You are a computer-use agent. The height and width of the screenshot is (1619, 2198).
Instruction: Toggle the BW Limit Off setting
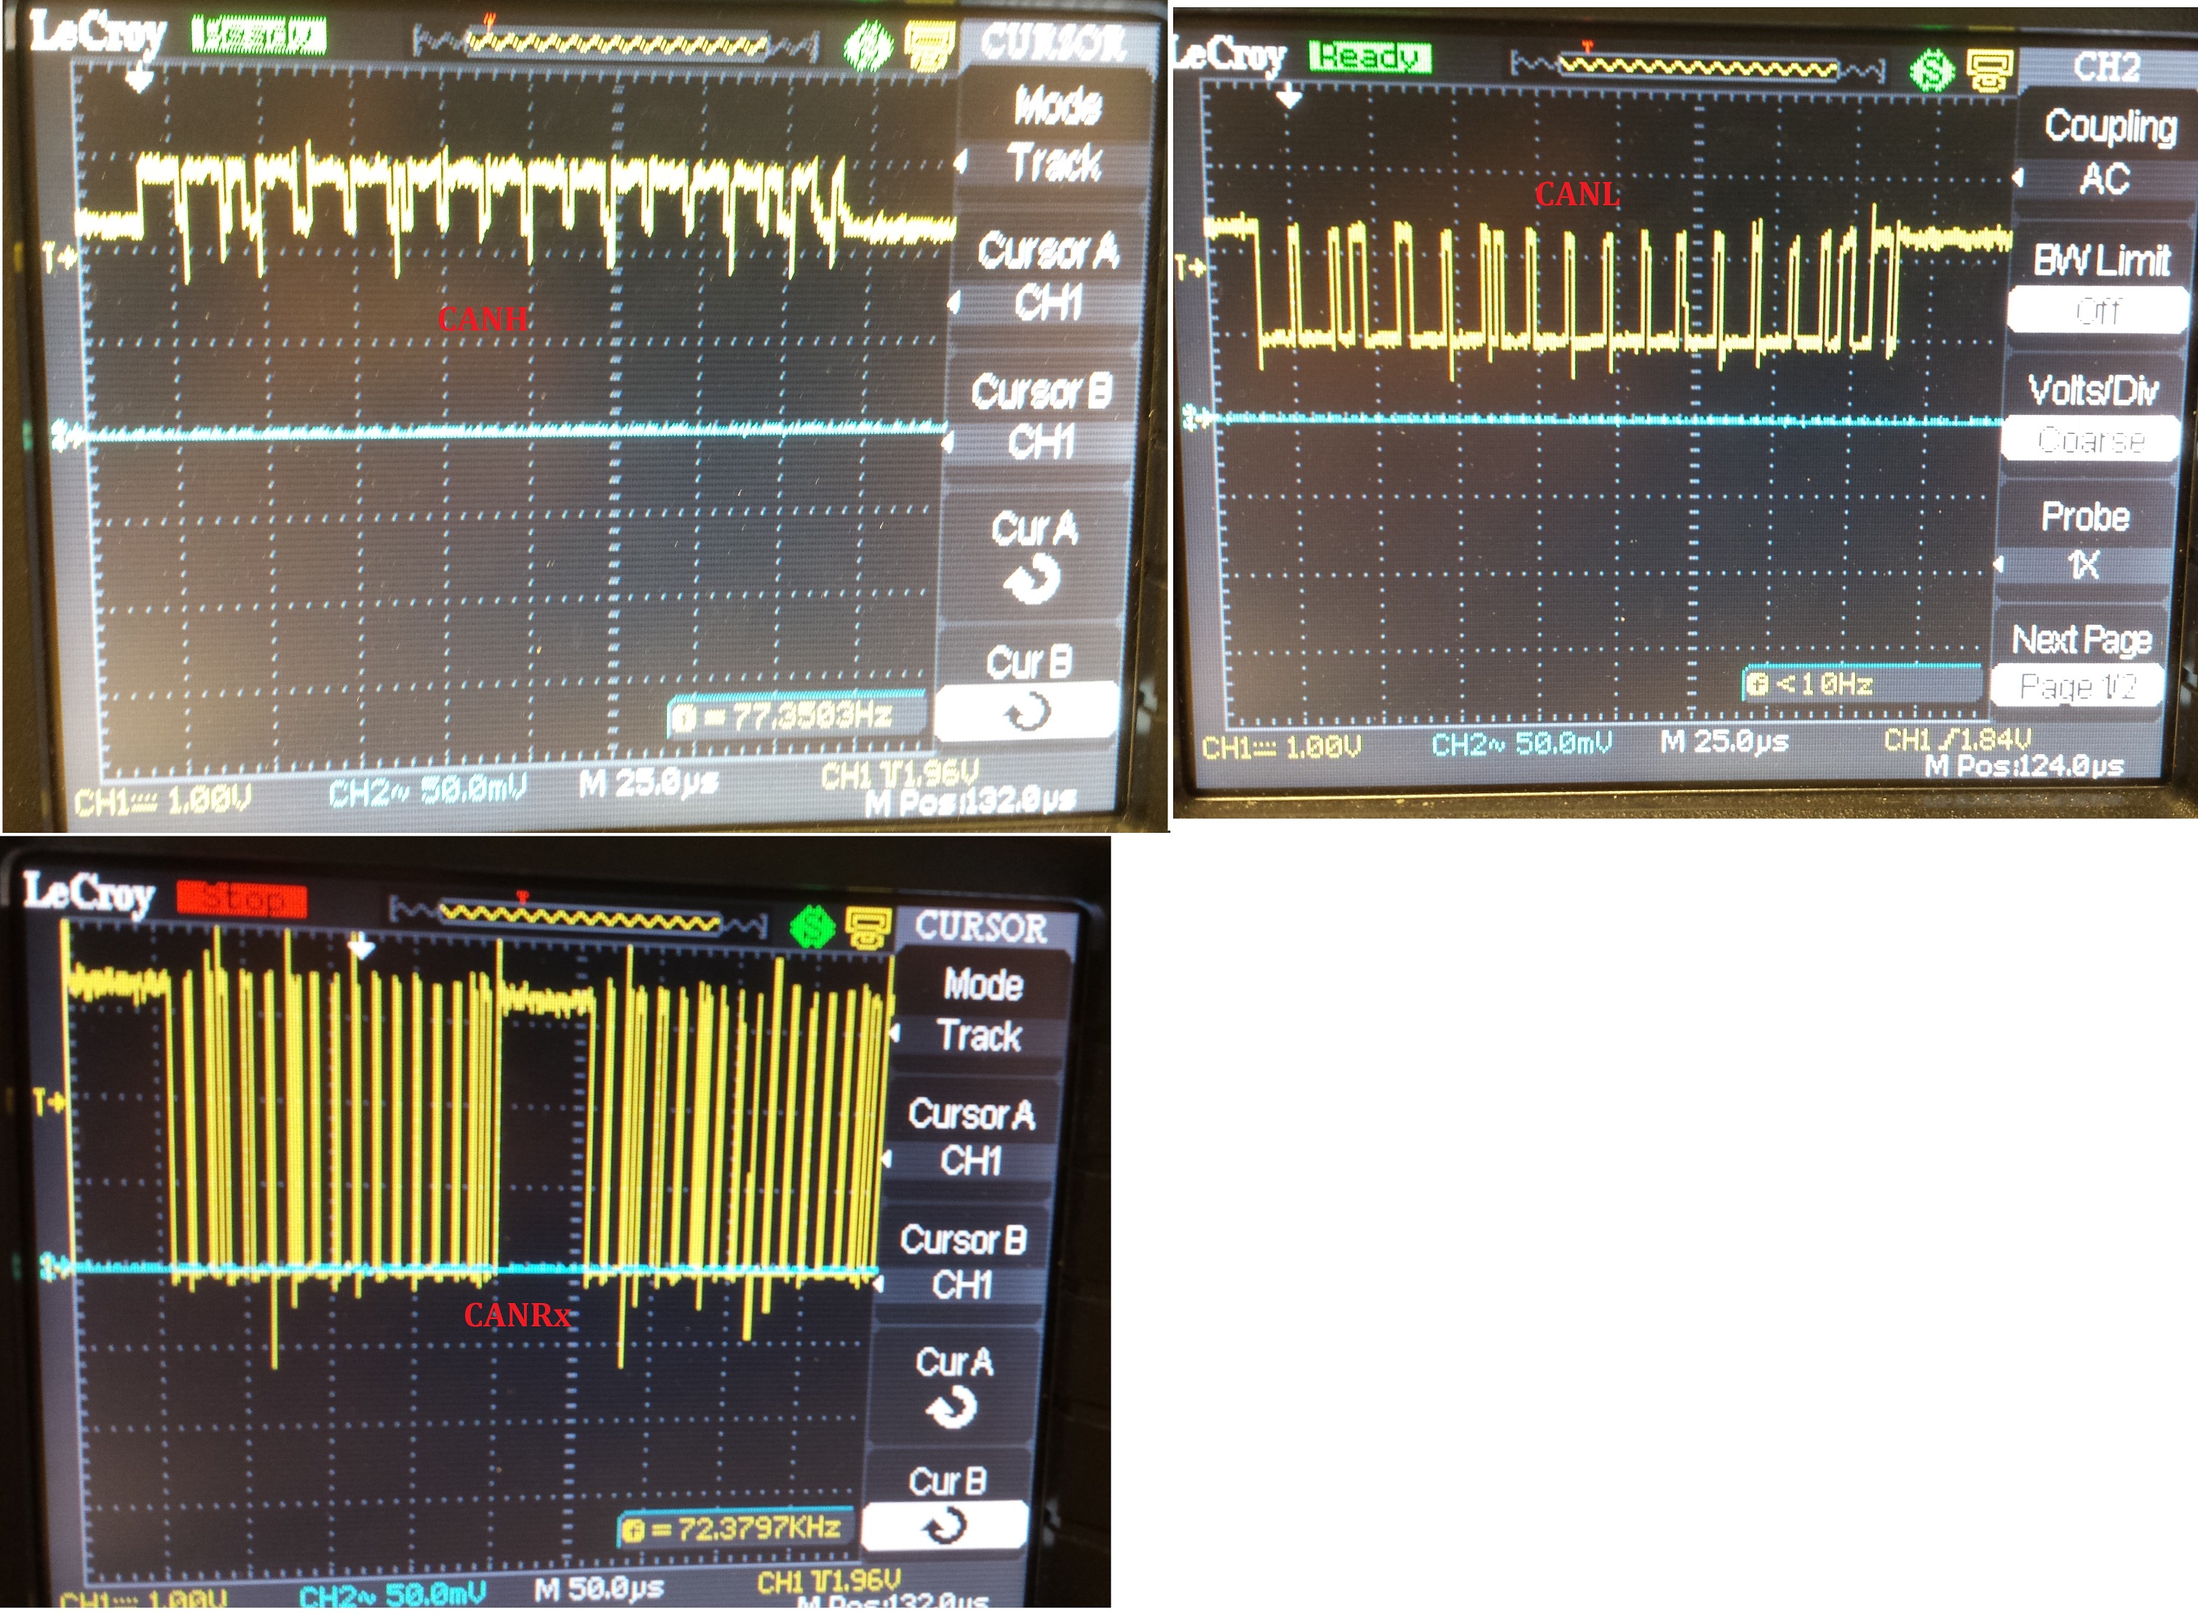point(2097,311)
